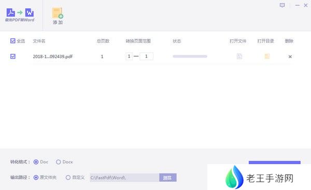Image resolution: width=311 pixels, height=190 pixels.
Task: Click the purple start conversion button
Action: 275,163
